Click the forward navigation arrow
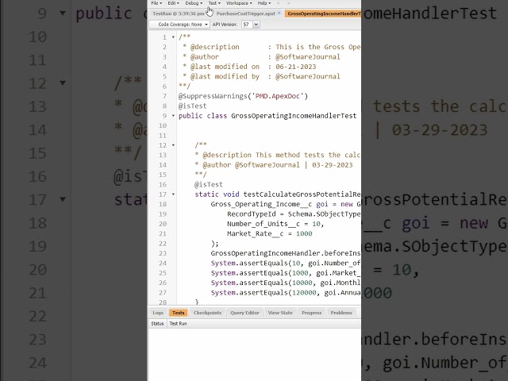Image resolution: width=508 pixels, height=381 pixels. 288,3
